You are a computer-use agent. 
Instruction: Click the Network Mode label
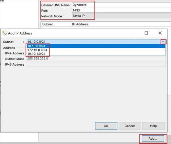pos(52,16)
